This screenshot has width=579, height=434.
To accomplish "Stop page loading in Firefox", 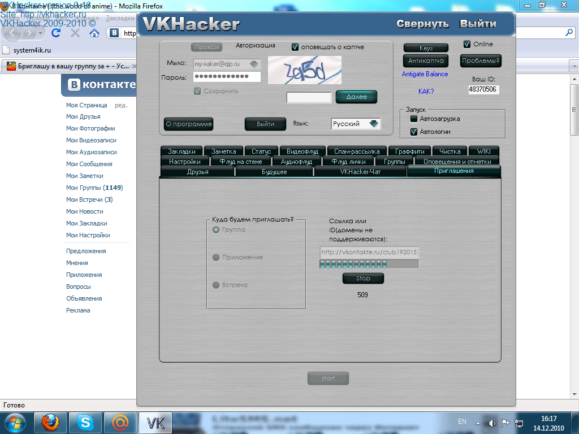I will 75,33.
